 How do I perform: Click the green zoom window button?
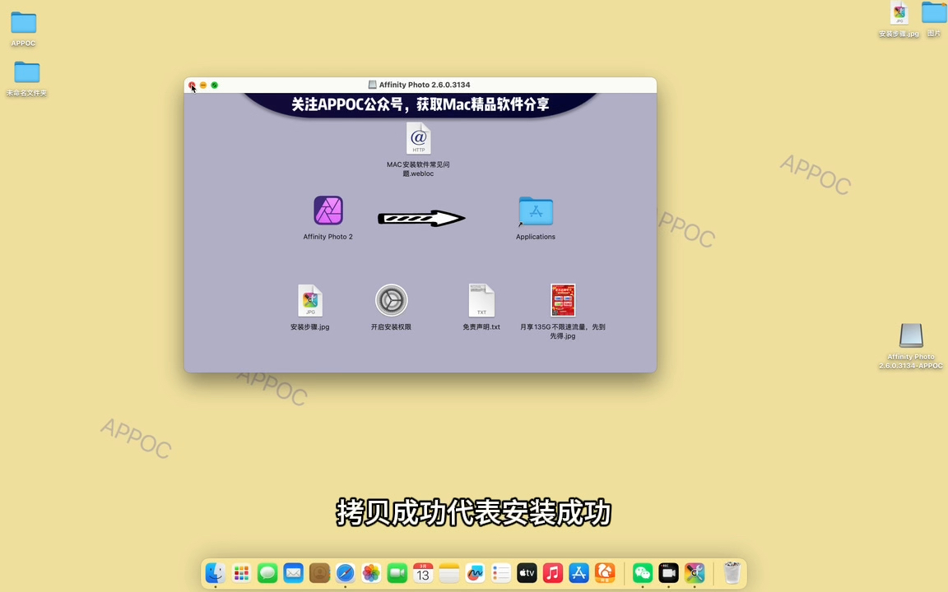[215, 86]
